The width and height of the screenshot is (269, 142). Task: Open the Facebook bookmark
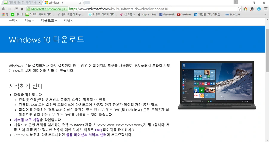click(x=167, y=15)
